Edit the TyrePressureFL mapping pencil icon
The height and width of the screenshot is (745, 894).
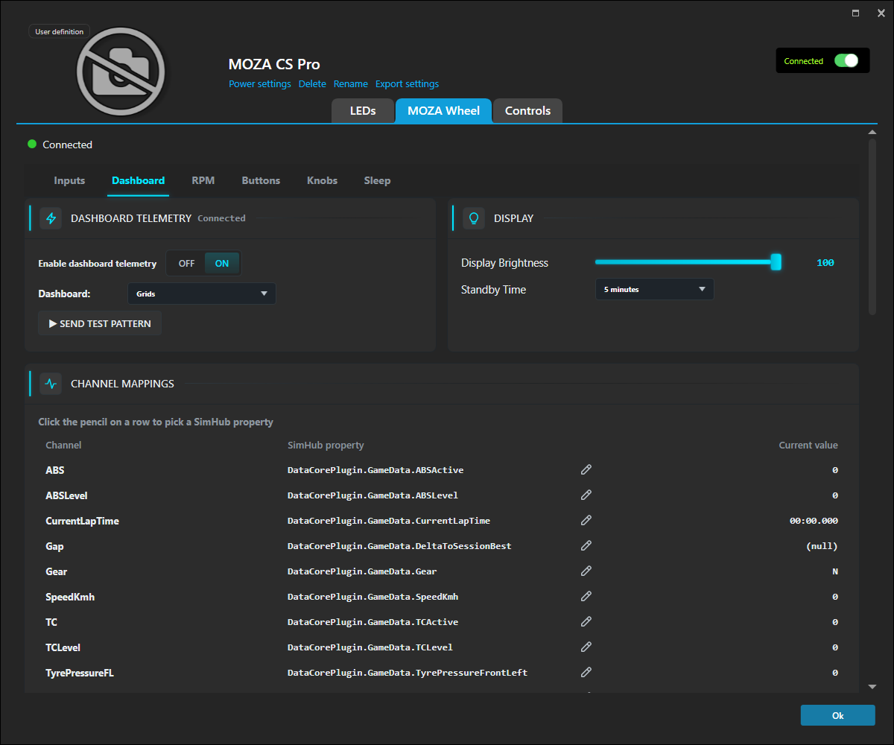point(586,673)
